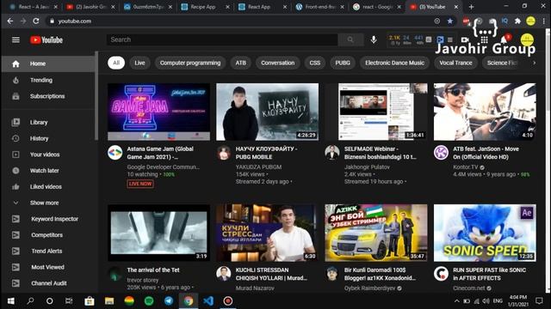Open Murad Nazarov channel link
551x309 pixels.
pyautogui.click(x=255, y=288)
